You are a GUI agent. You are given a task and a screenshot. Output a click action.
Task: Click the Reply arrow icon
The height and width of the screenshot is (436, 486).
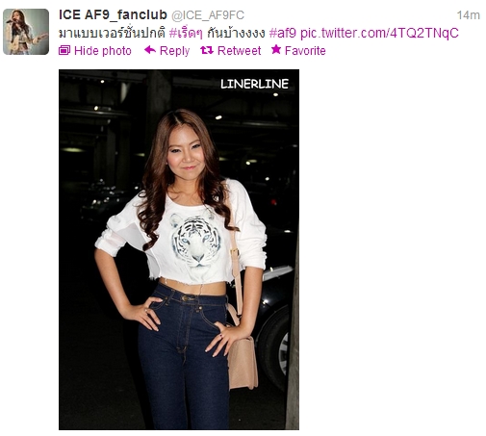coord(150,50)
